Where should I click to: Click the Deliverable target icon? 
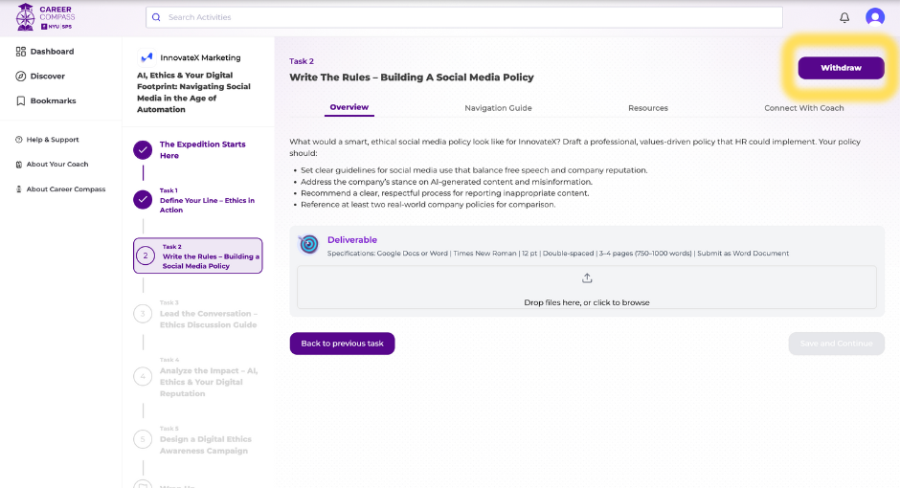(308, 244)
